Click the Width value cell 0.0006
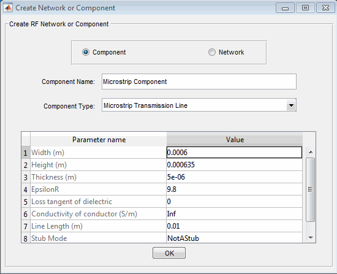Viewport: 337px width, 274px height. pos(234,153)
